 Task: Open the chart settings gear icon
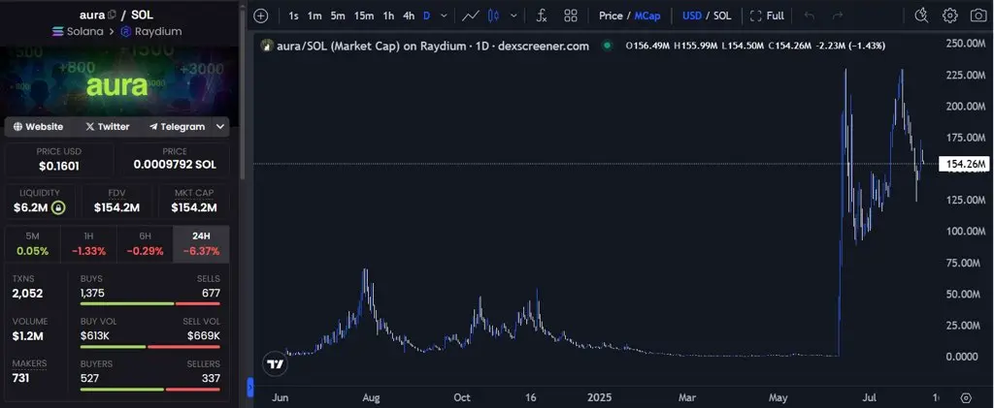[x=949, y=16]
